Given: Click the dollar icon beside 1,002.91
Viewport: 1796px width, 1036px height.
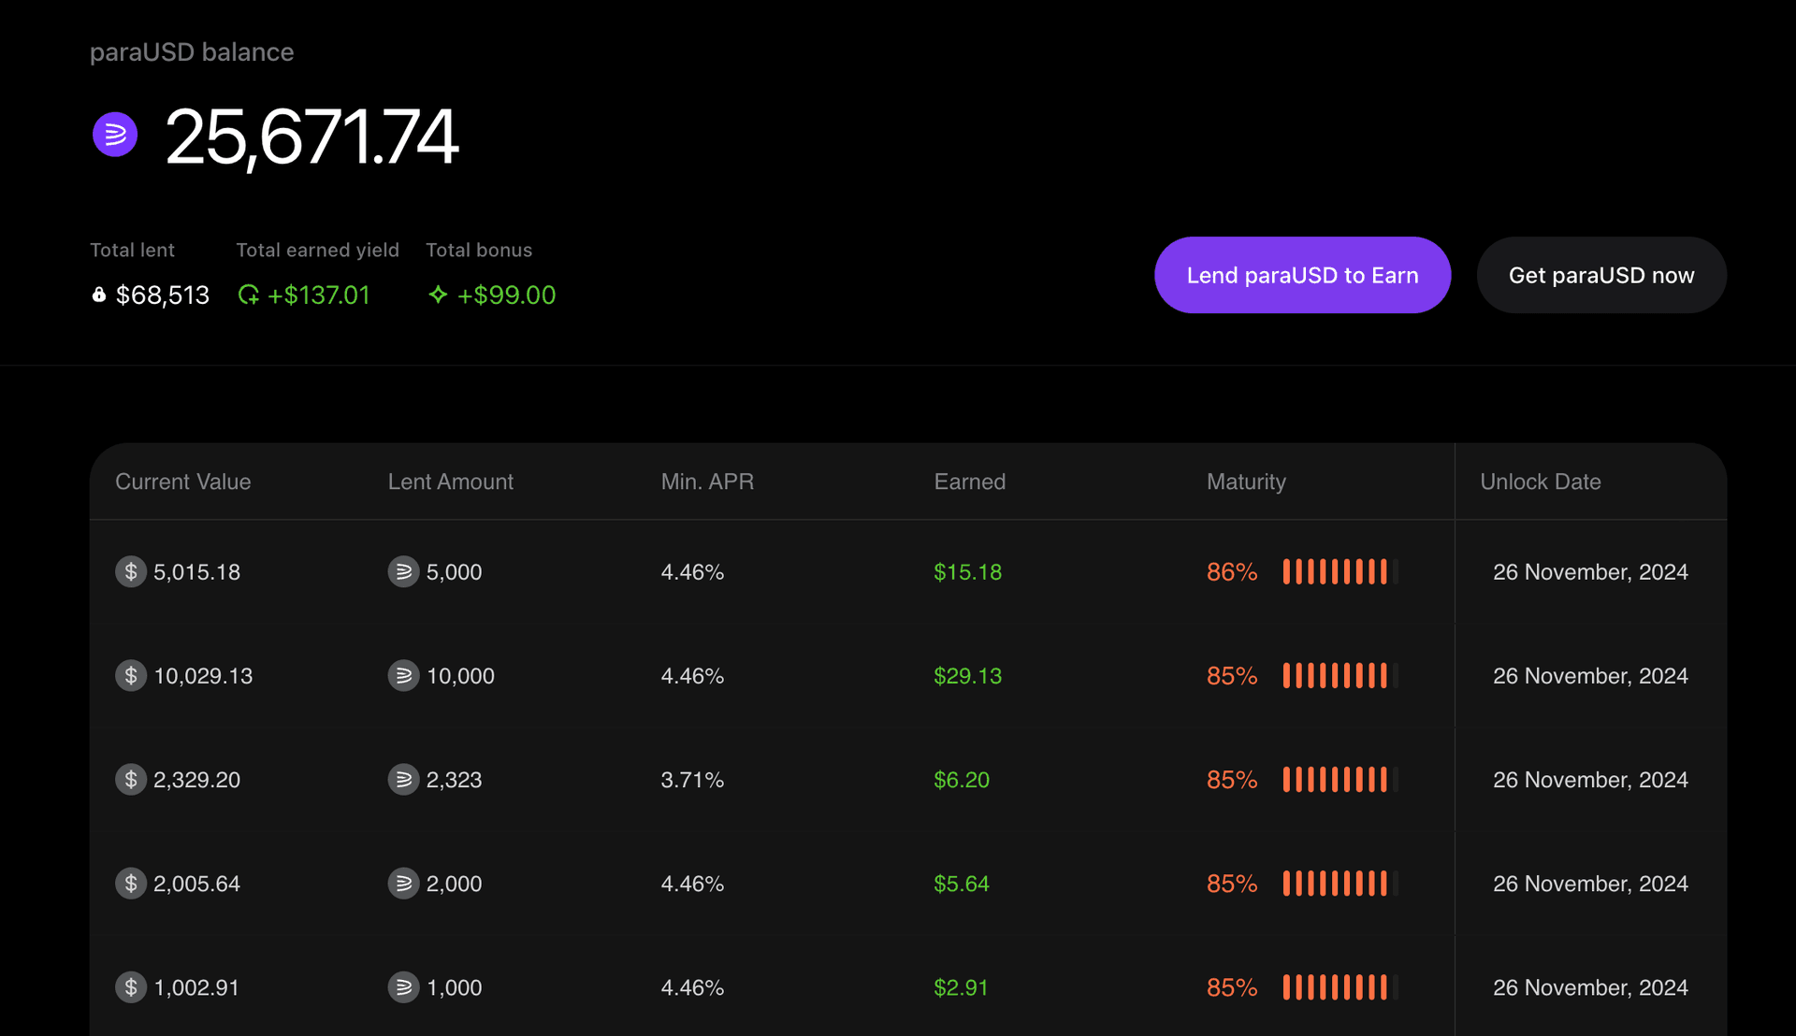Looking at the screenshot, I should click(x=131, y=986).
